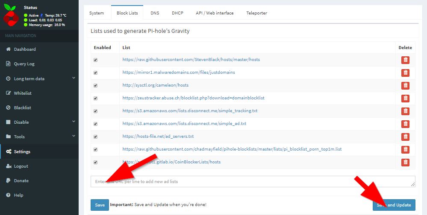Switch to API / Web interface tab
This screenshot has width=427, height=215.
point(215,13)
